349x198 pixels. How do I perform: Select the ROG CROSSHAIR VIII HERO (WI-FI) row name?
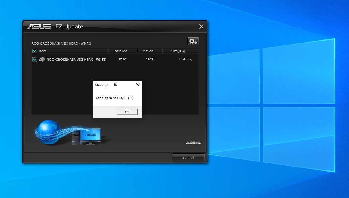pyautogui.click(x=76, y=60)
